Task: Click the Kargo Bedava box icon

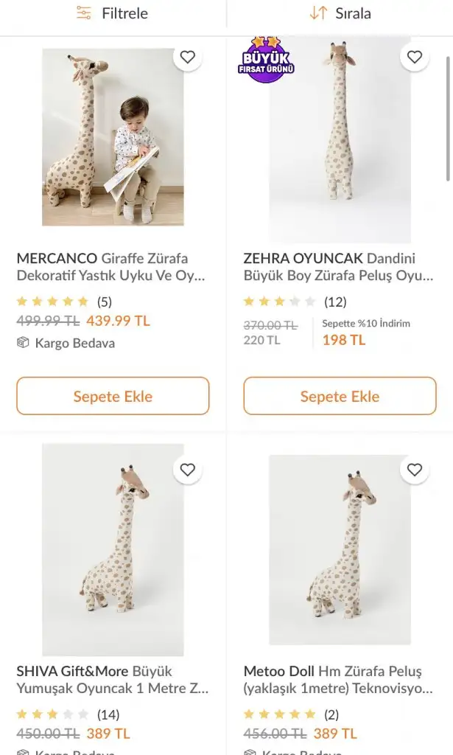Action: tap(23, 343)
